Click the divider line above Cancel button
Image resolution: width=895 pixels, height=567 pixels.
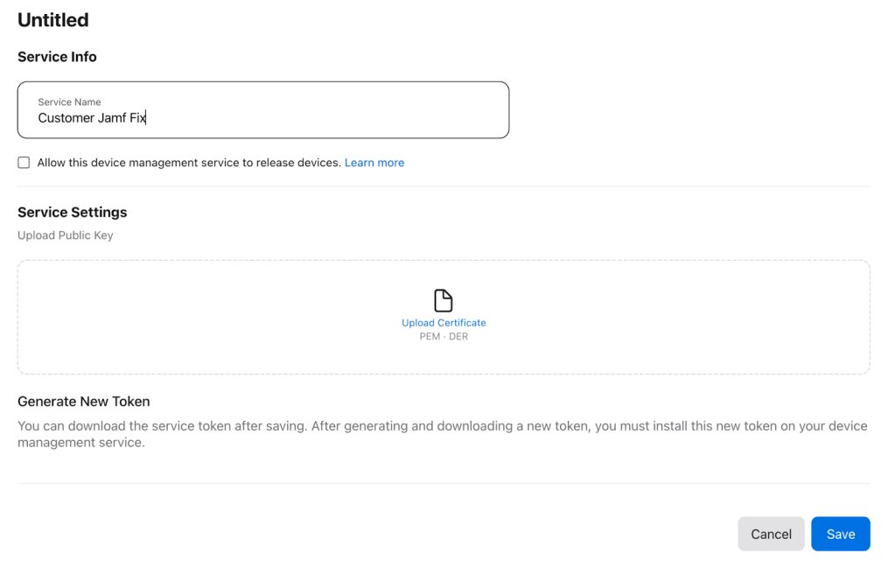click(x=444, y=483)
